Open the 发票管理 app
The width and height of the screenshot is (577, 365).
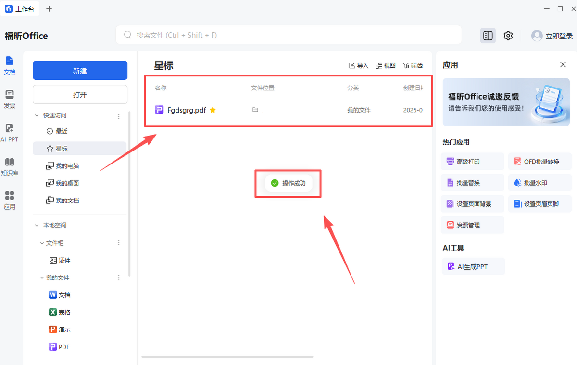coord(473,225)
